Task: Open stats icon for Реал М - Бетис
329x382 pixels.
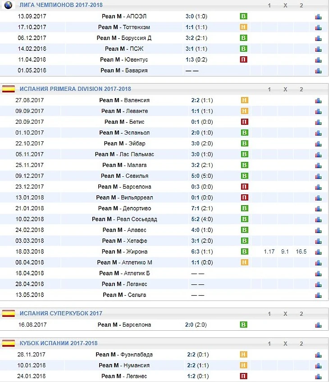Action: pos(318,122)
